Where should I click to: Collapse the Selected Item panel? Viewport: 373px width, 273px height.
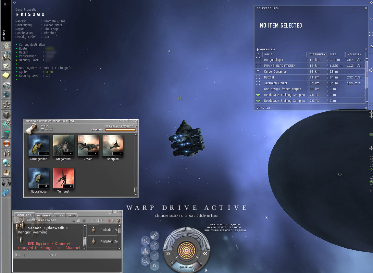[x=366, y=8]
